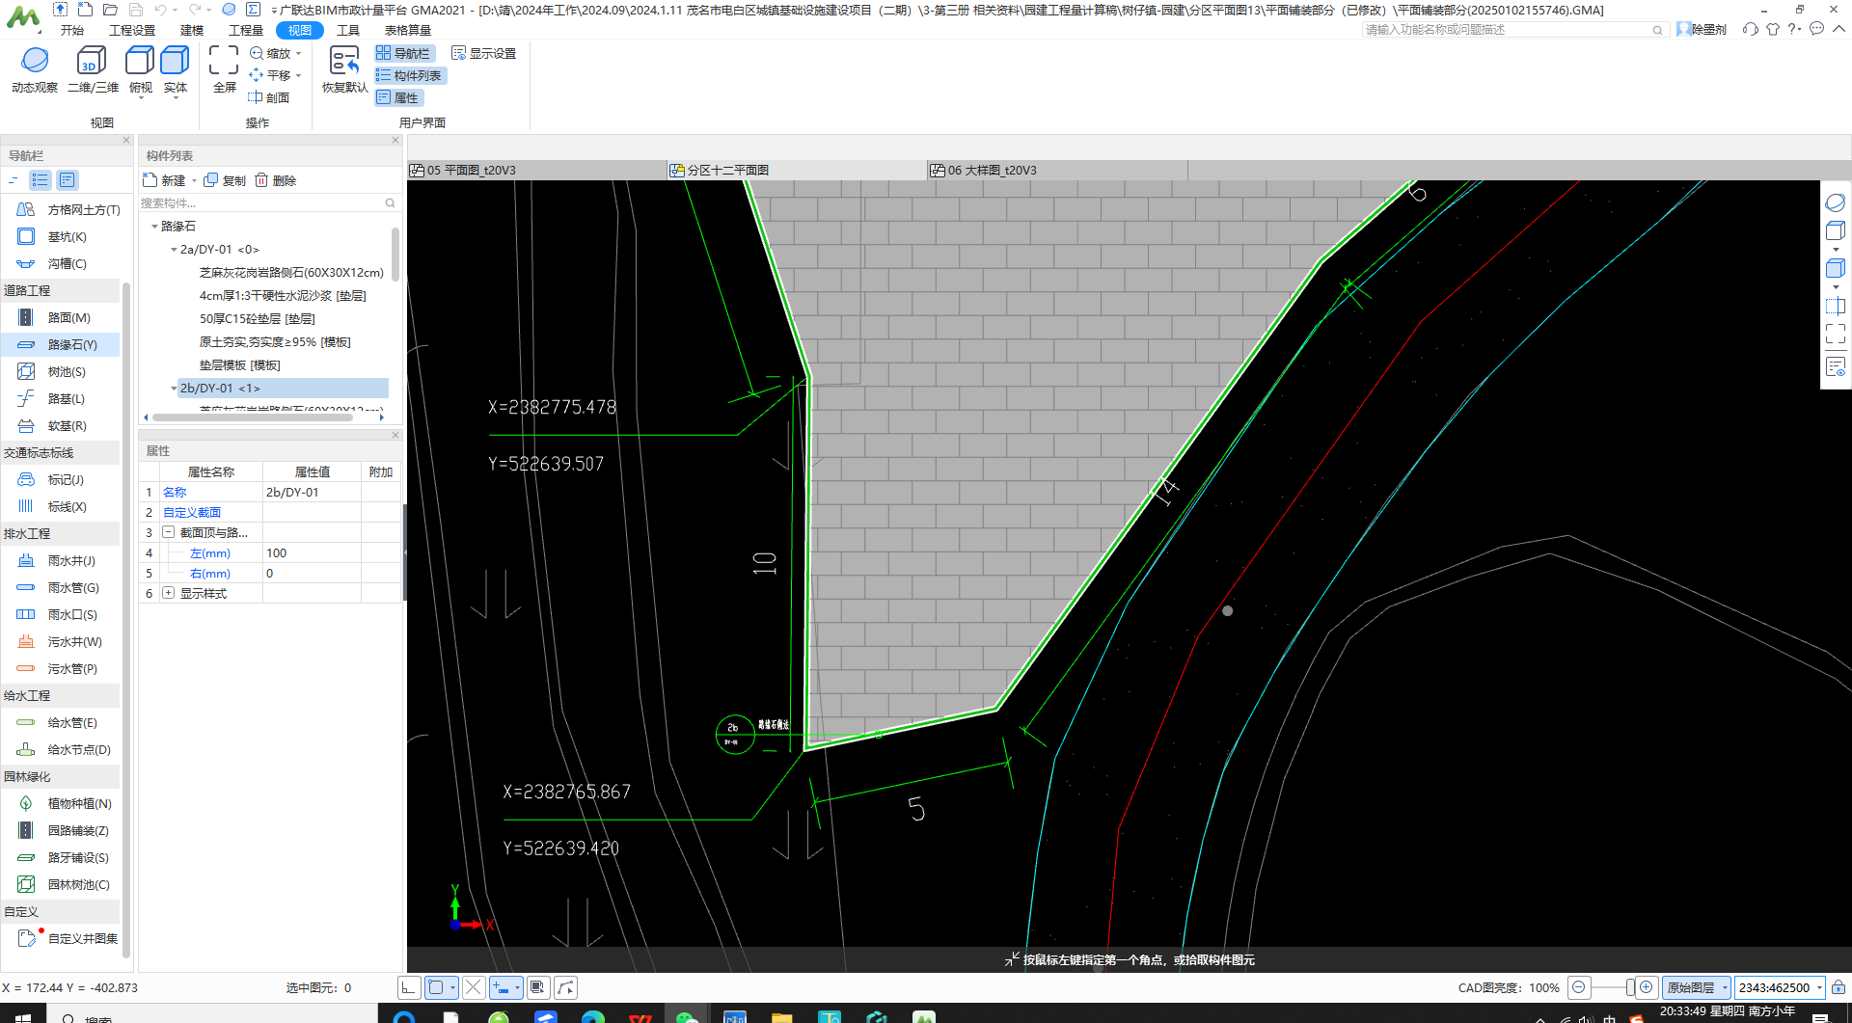Screen dimensions: 1852x1023
Task: Collapse the 2a/DY-01 <0> tree node
Action: 174,250
